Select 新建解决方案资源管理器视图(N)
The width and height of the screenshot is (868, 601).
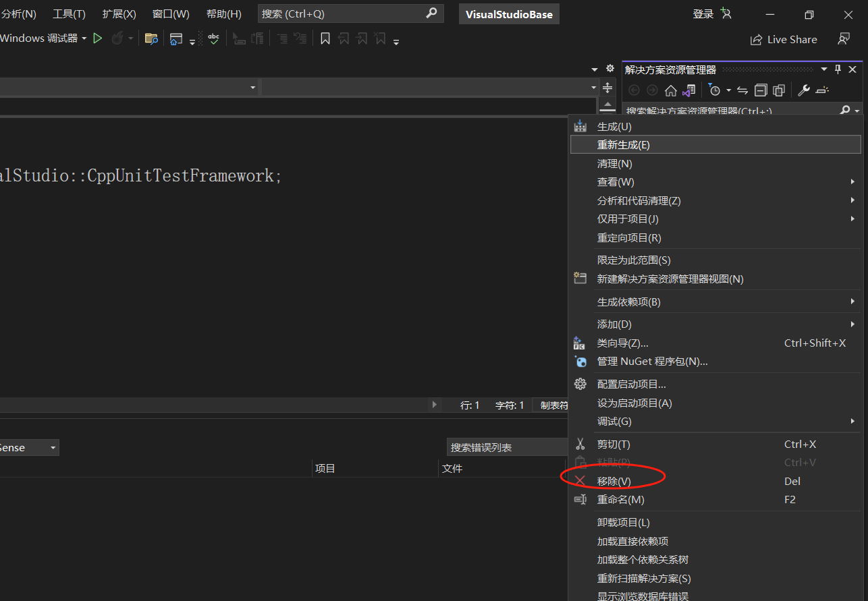tap(715, 279)
